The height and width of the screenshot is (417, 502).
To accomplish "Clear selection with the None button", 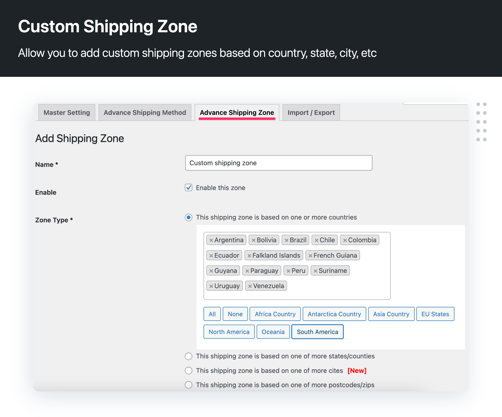I will 235,314.
